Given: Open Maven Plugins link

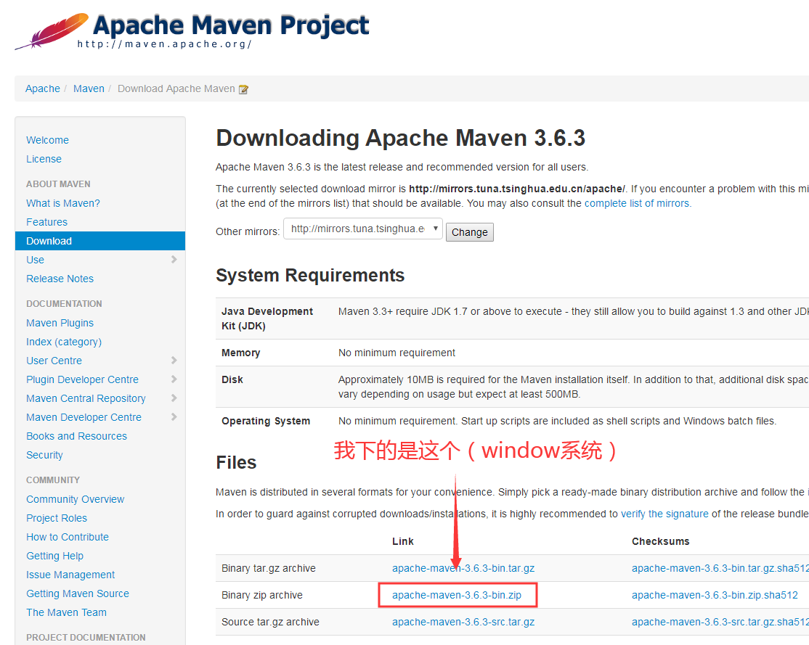Looking at the screenshot, I should 60,324.
